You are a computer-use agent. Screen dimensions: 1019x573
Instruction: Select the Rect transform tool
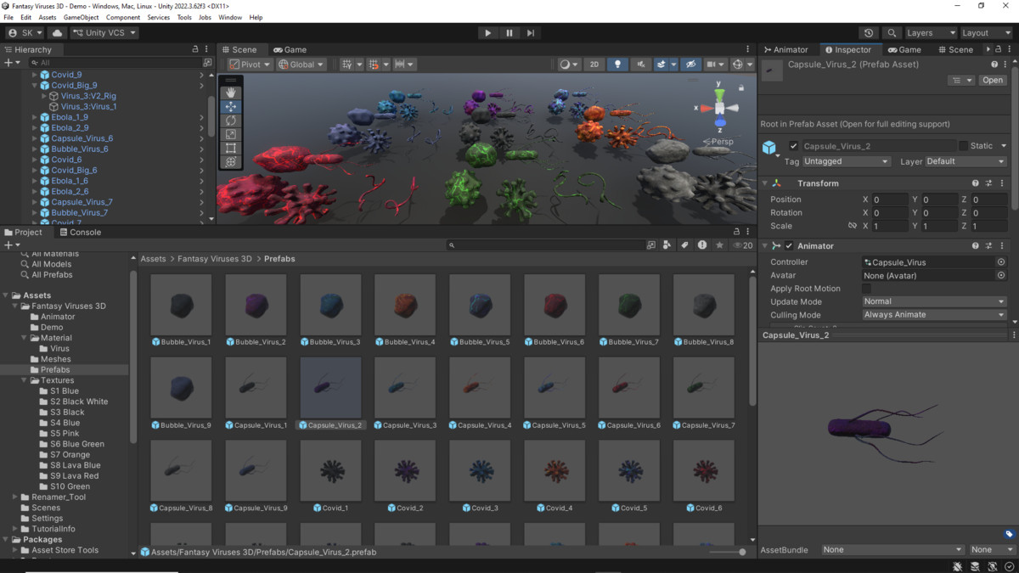(230, 147)
